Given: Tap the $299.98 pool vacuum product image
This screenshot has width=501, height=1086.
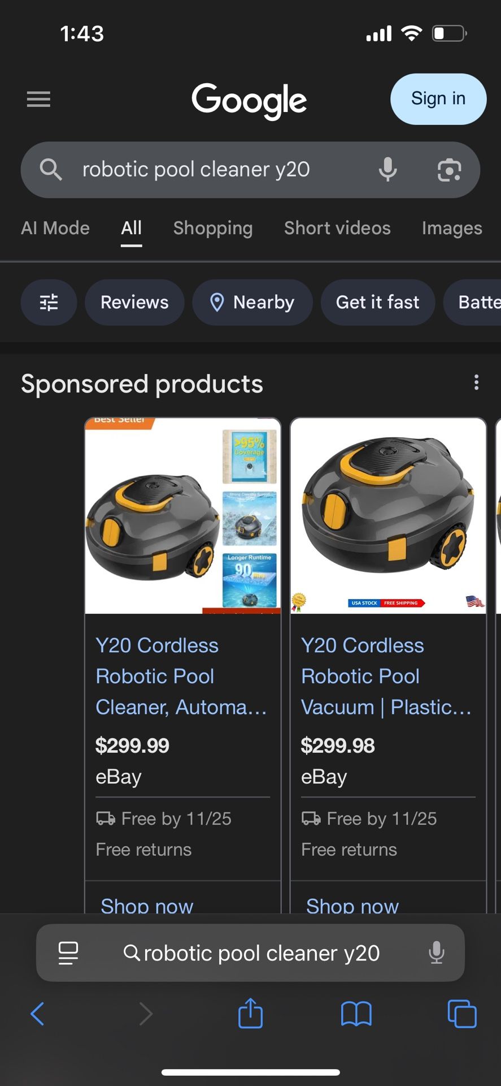Looking at the screenshot, I should (x=388, y=516).
